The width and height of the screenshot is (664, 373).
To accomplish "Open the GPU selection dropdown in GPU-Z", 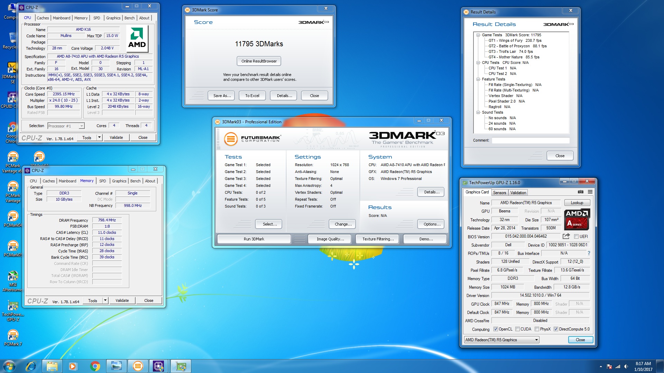I will tap(501, 340).
